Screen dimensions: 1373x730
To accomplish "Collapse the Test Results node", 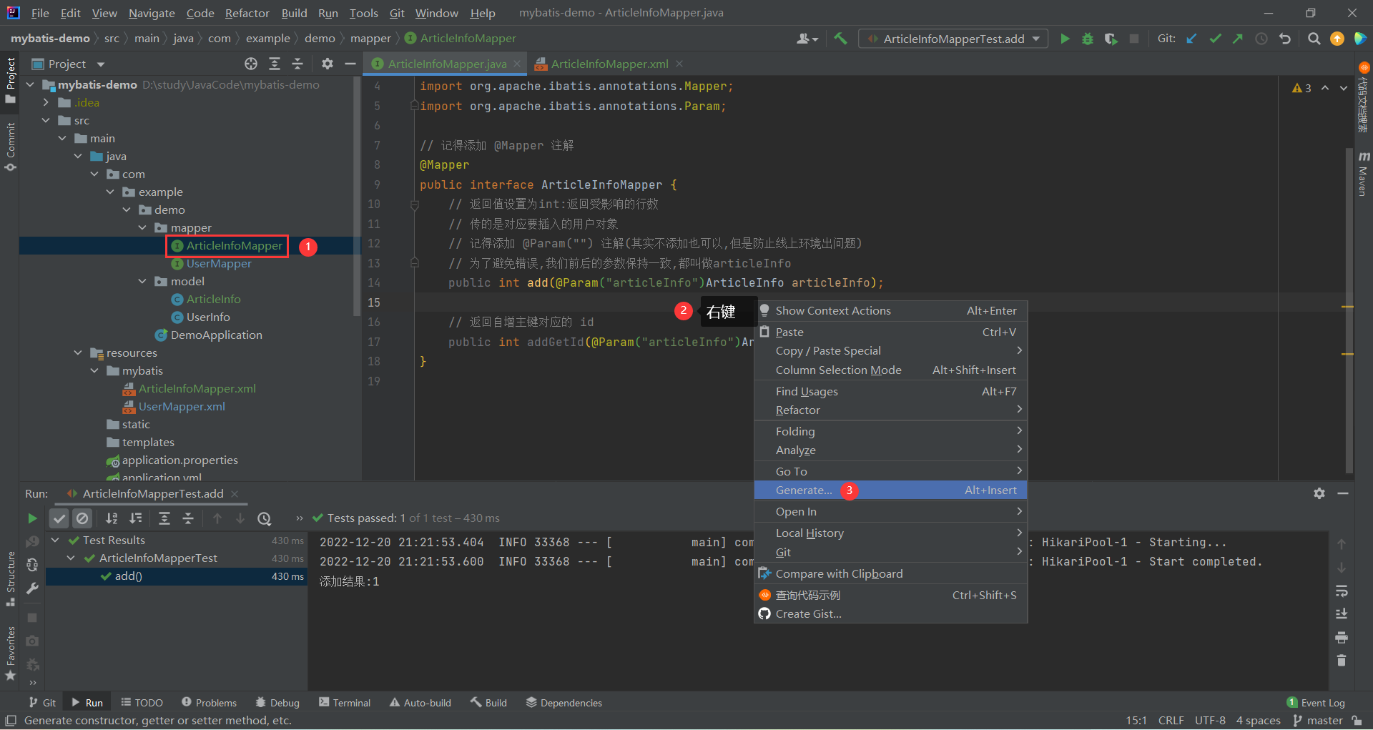I will coord(55,540).
